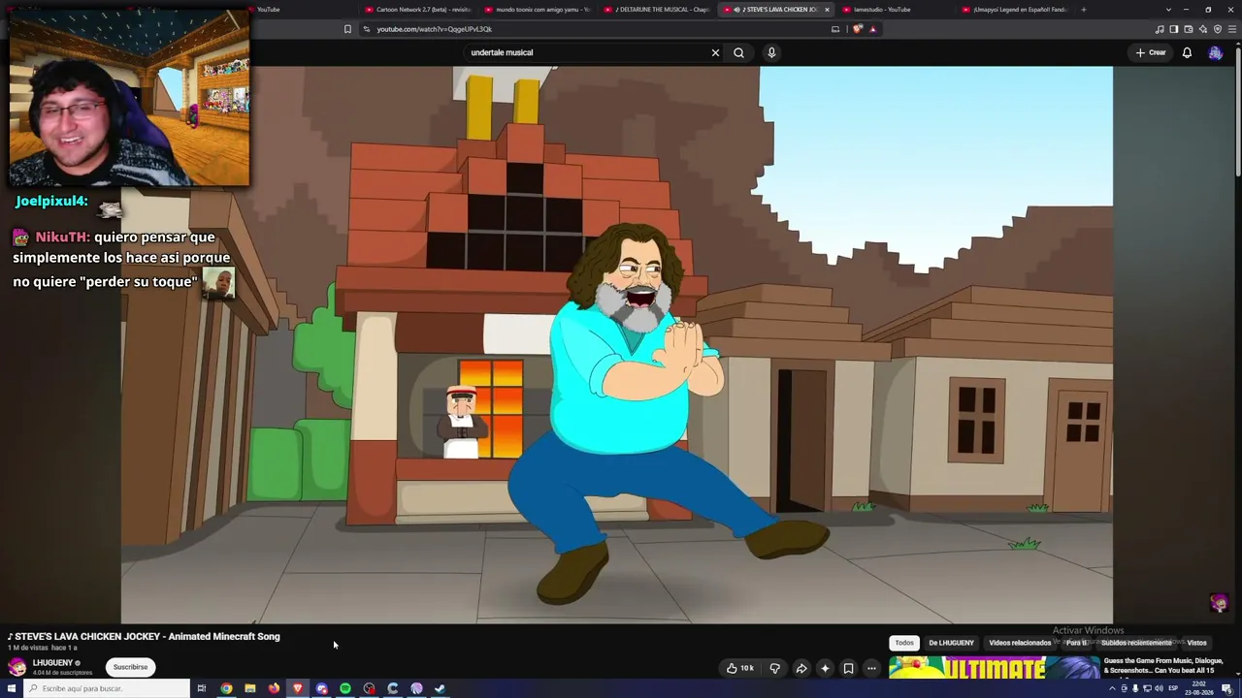Screen dimensions: 1242x698
Task: Open Task View on the taskbar
Action: tap(202, 688)
